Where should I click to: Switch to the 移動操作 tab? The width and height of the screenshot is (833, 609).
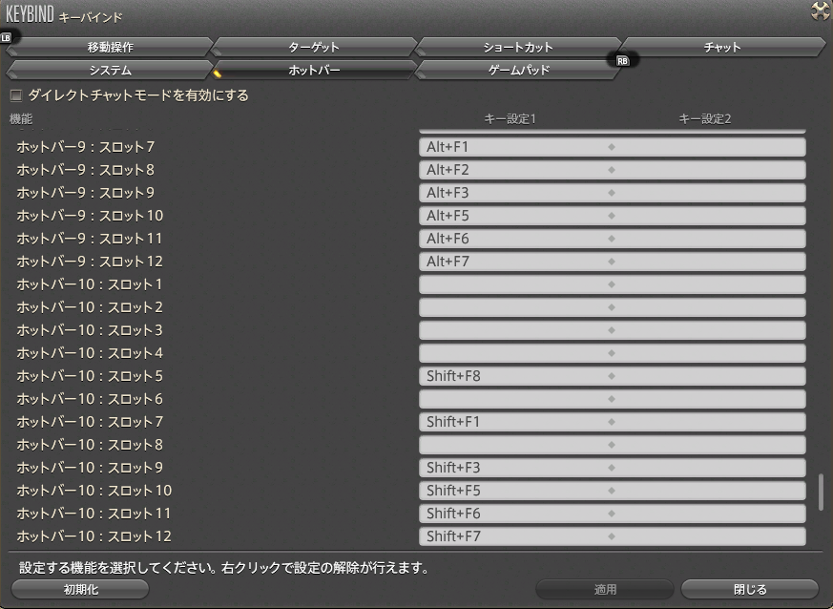(111, 45)
